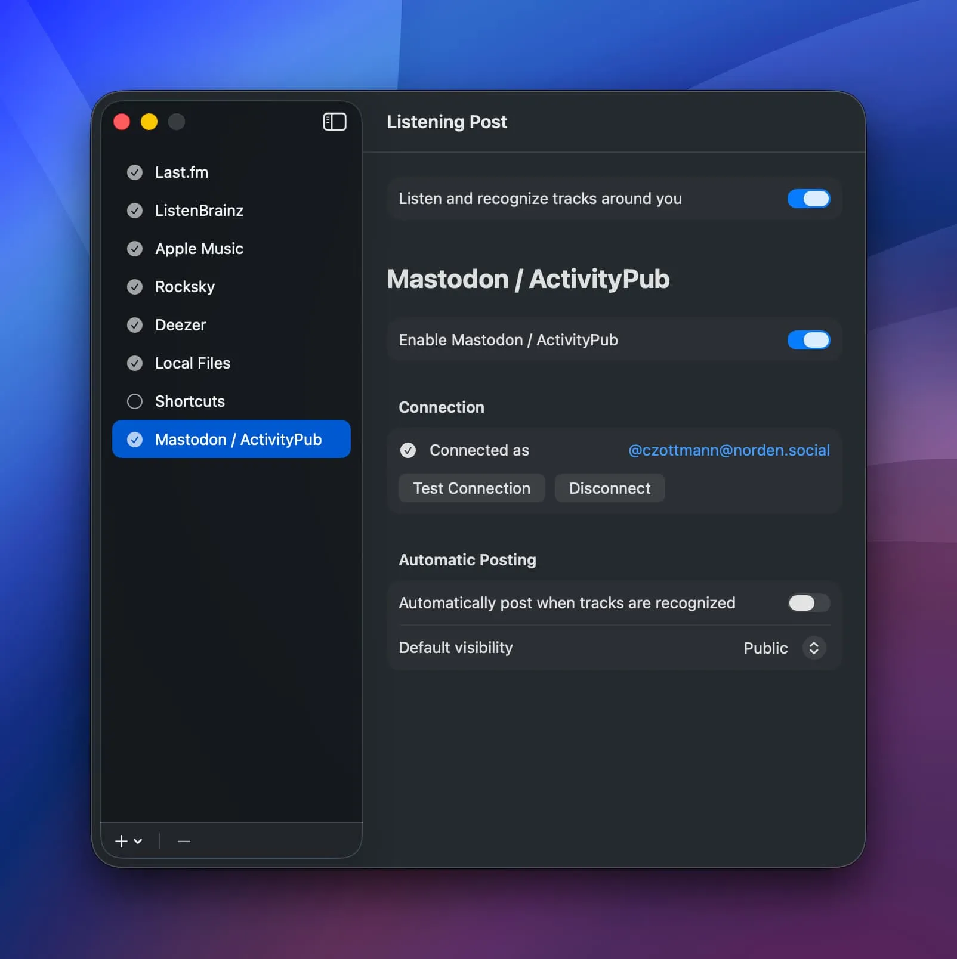Click the @czottmann@norden.social account link

(728, 450)
